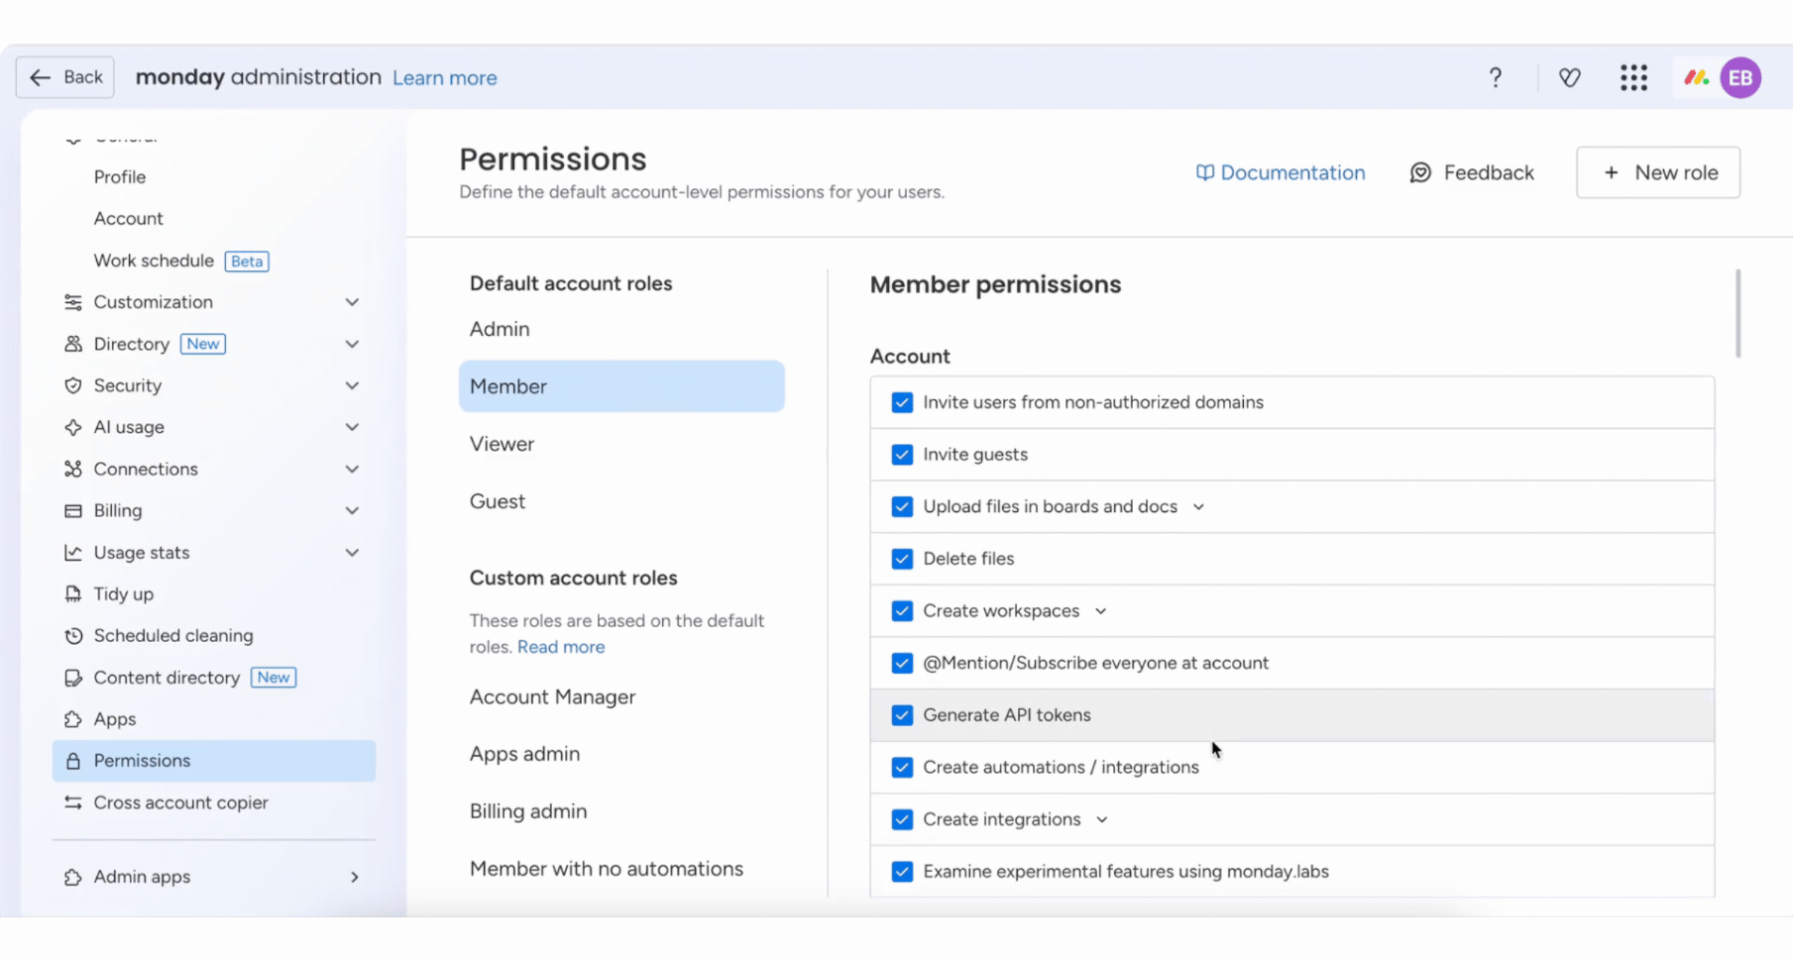Select the Member default role
This screenshot has height=961, width=1793.
point(621,386)
